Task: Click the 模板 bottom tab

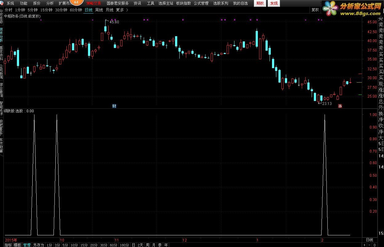Action: [17, 245]
